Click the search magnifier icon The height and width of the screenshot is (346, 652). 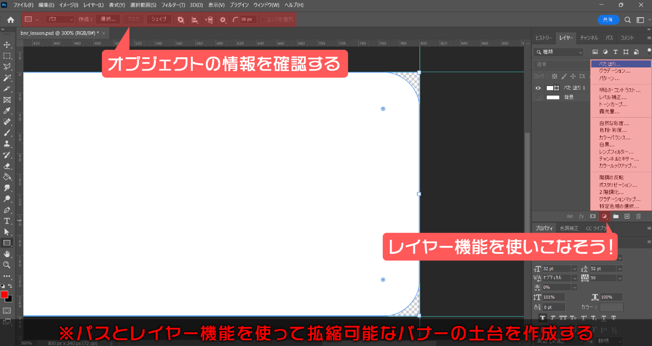627,20
